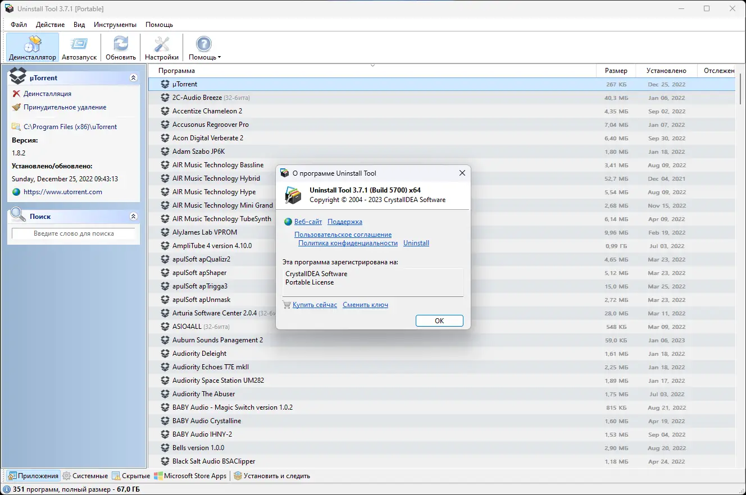The height and width of the screenshot is (495, 746).
Task: Click the apulSoft apQualizr2 row icon
Action: (x=165, y=259)
